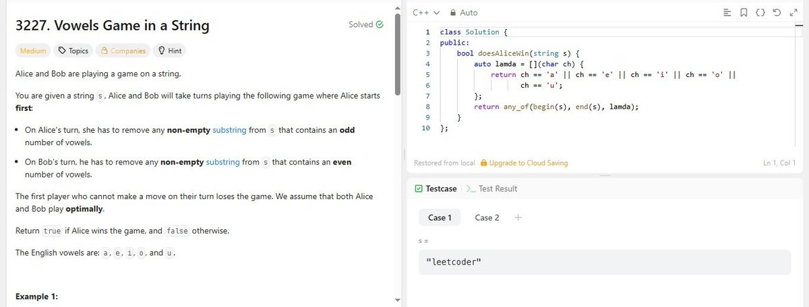
Task: Click the Example 1: heading
Action: point(36,297)
